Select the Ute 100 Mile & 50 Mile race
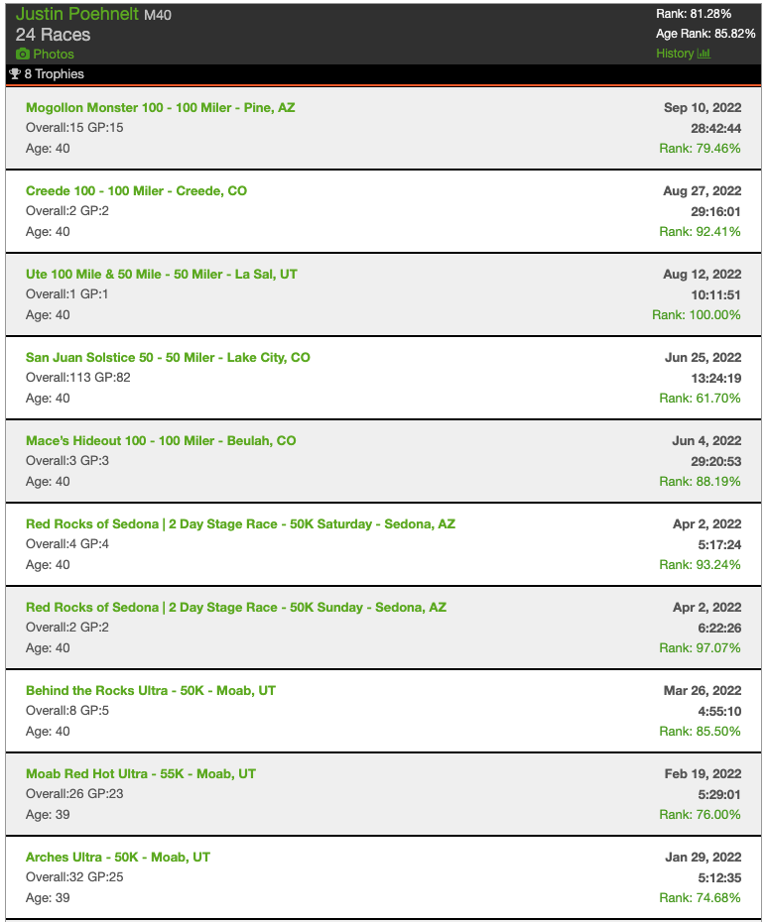This screenshot has width=768, height=922. (161, 274)
